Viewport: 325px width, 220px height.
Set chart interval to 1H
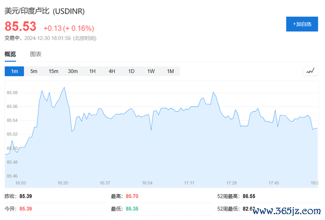(92, 71)
